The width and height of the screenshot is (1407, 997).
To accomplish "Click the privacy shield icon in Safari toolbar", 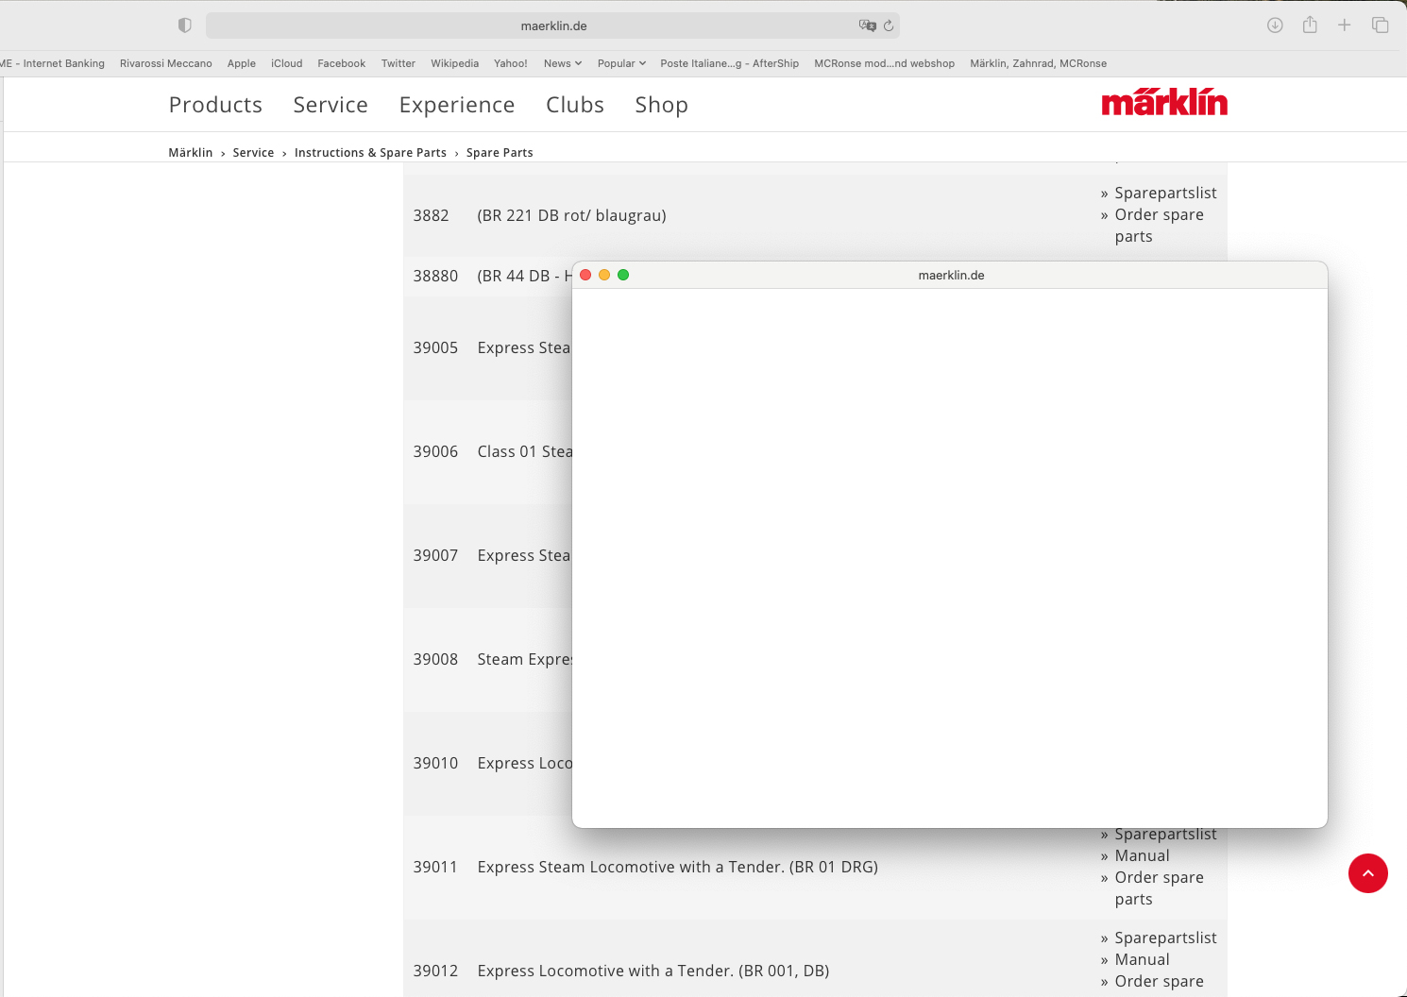I will coord(185,25).
